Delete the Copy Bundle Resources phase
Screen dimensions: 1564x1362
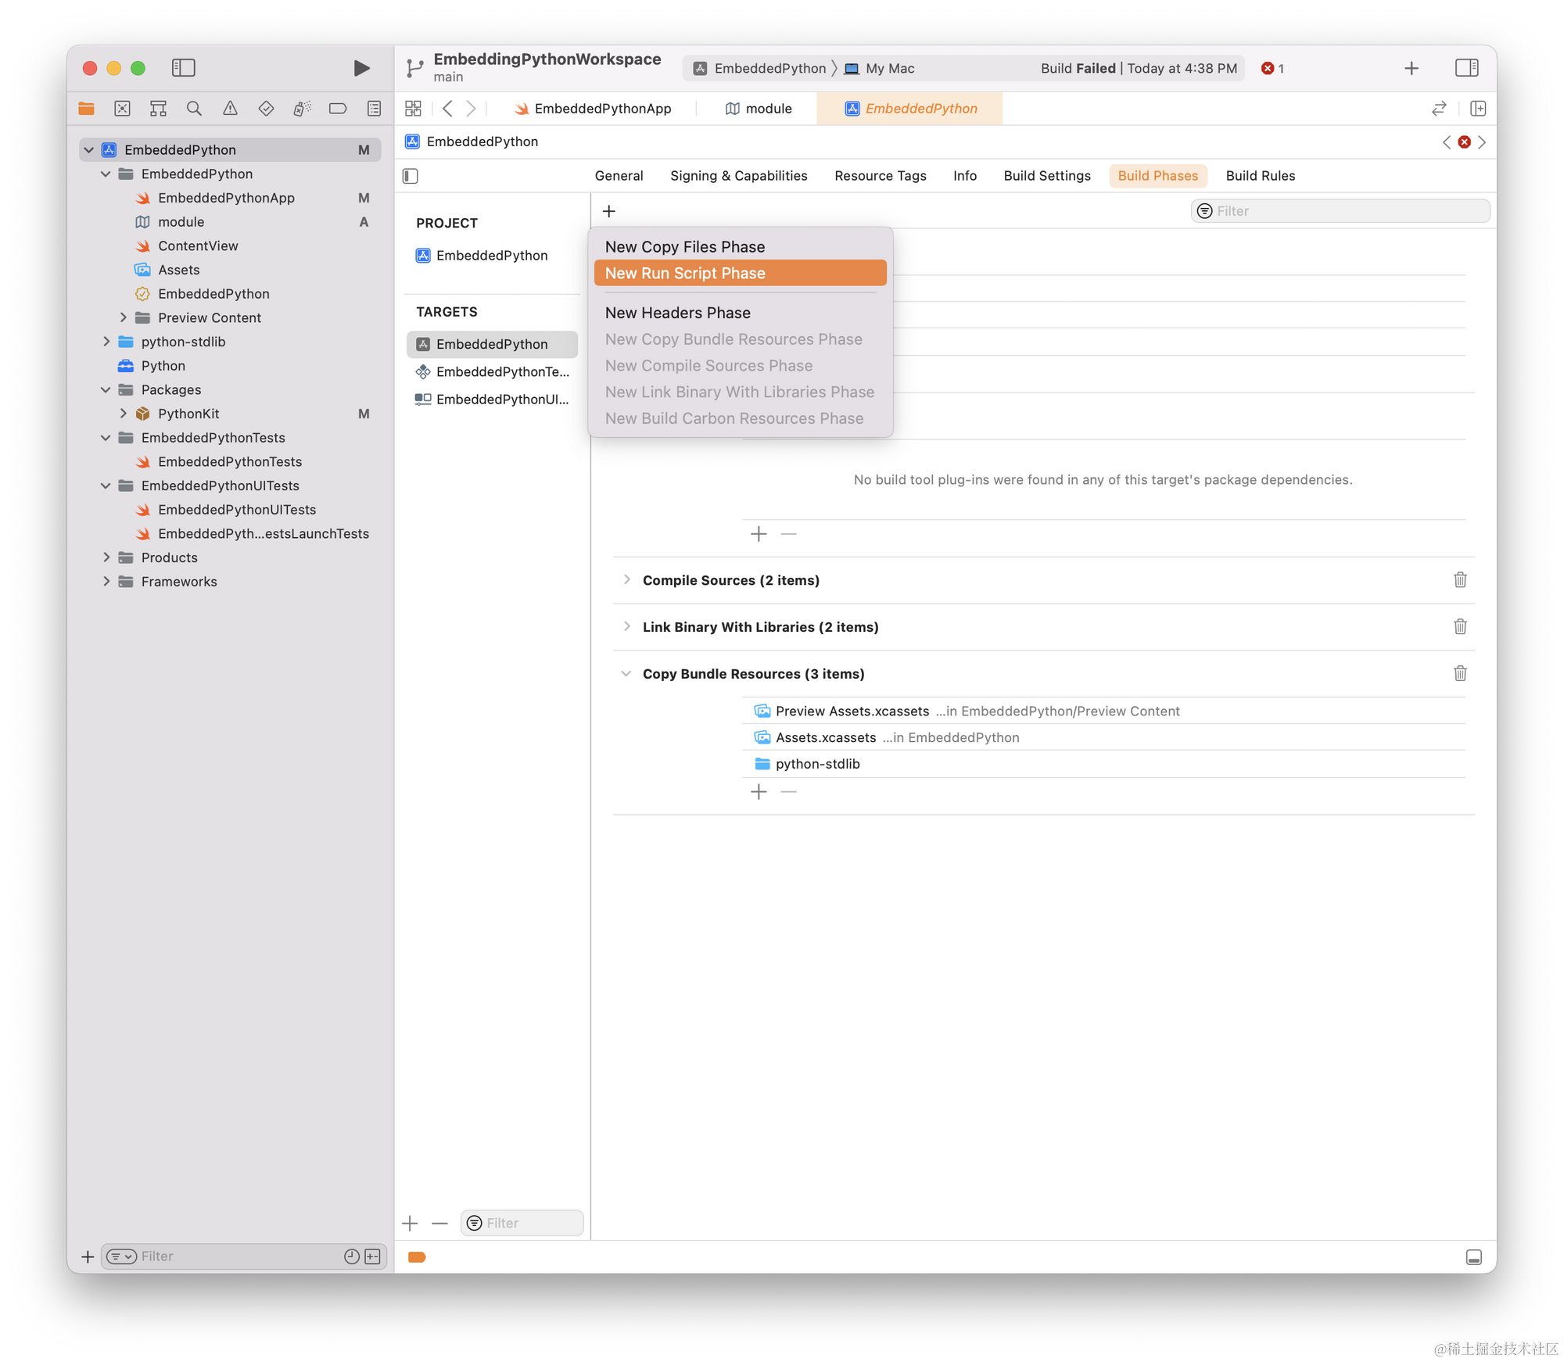point(1459,674)
